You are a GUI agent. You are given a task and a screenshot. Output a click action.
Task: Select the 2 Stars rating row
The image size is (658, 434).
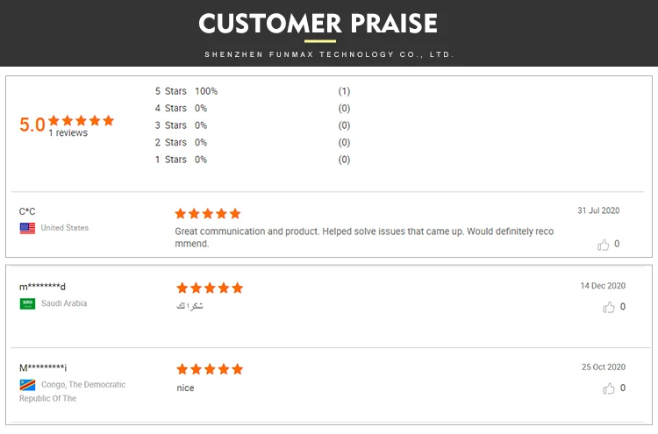coord(252,143)
